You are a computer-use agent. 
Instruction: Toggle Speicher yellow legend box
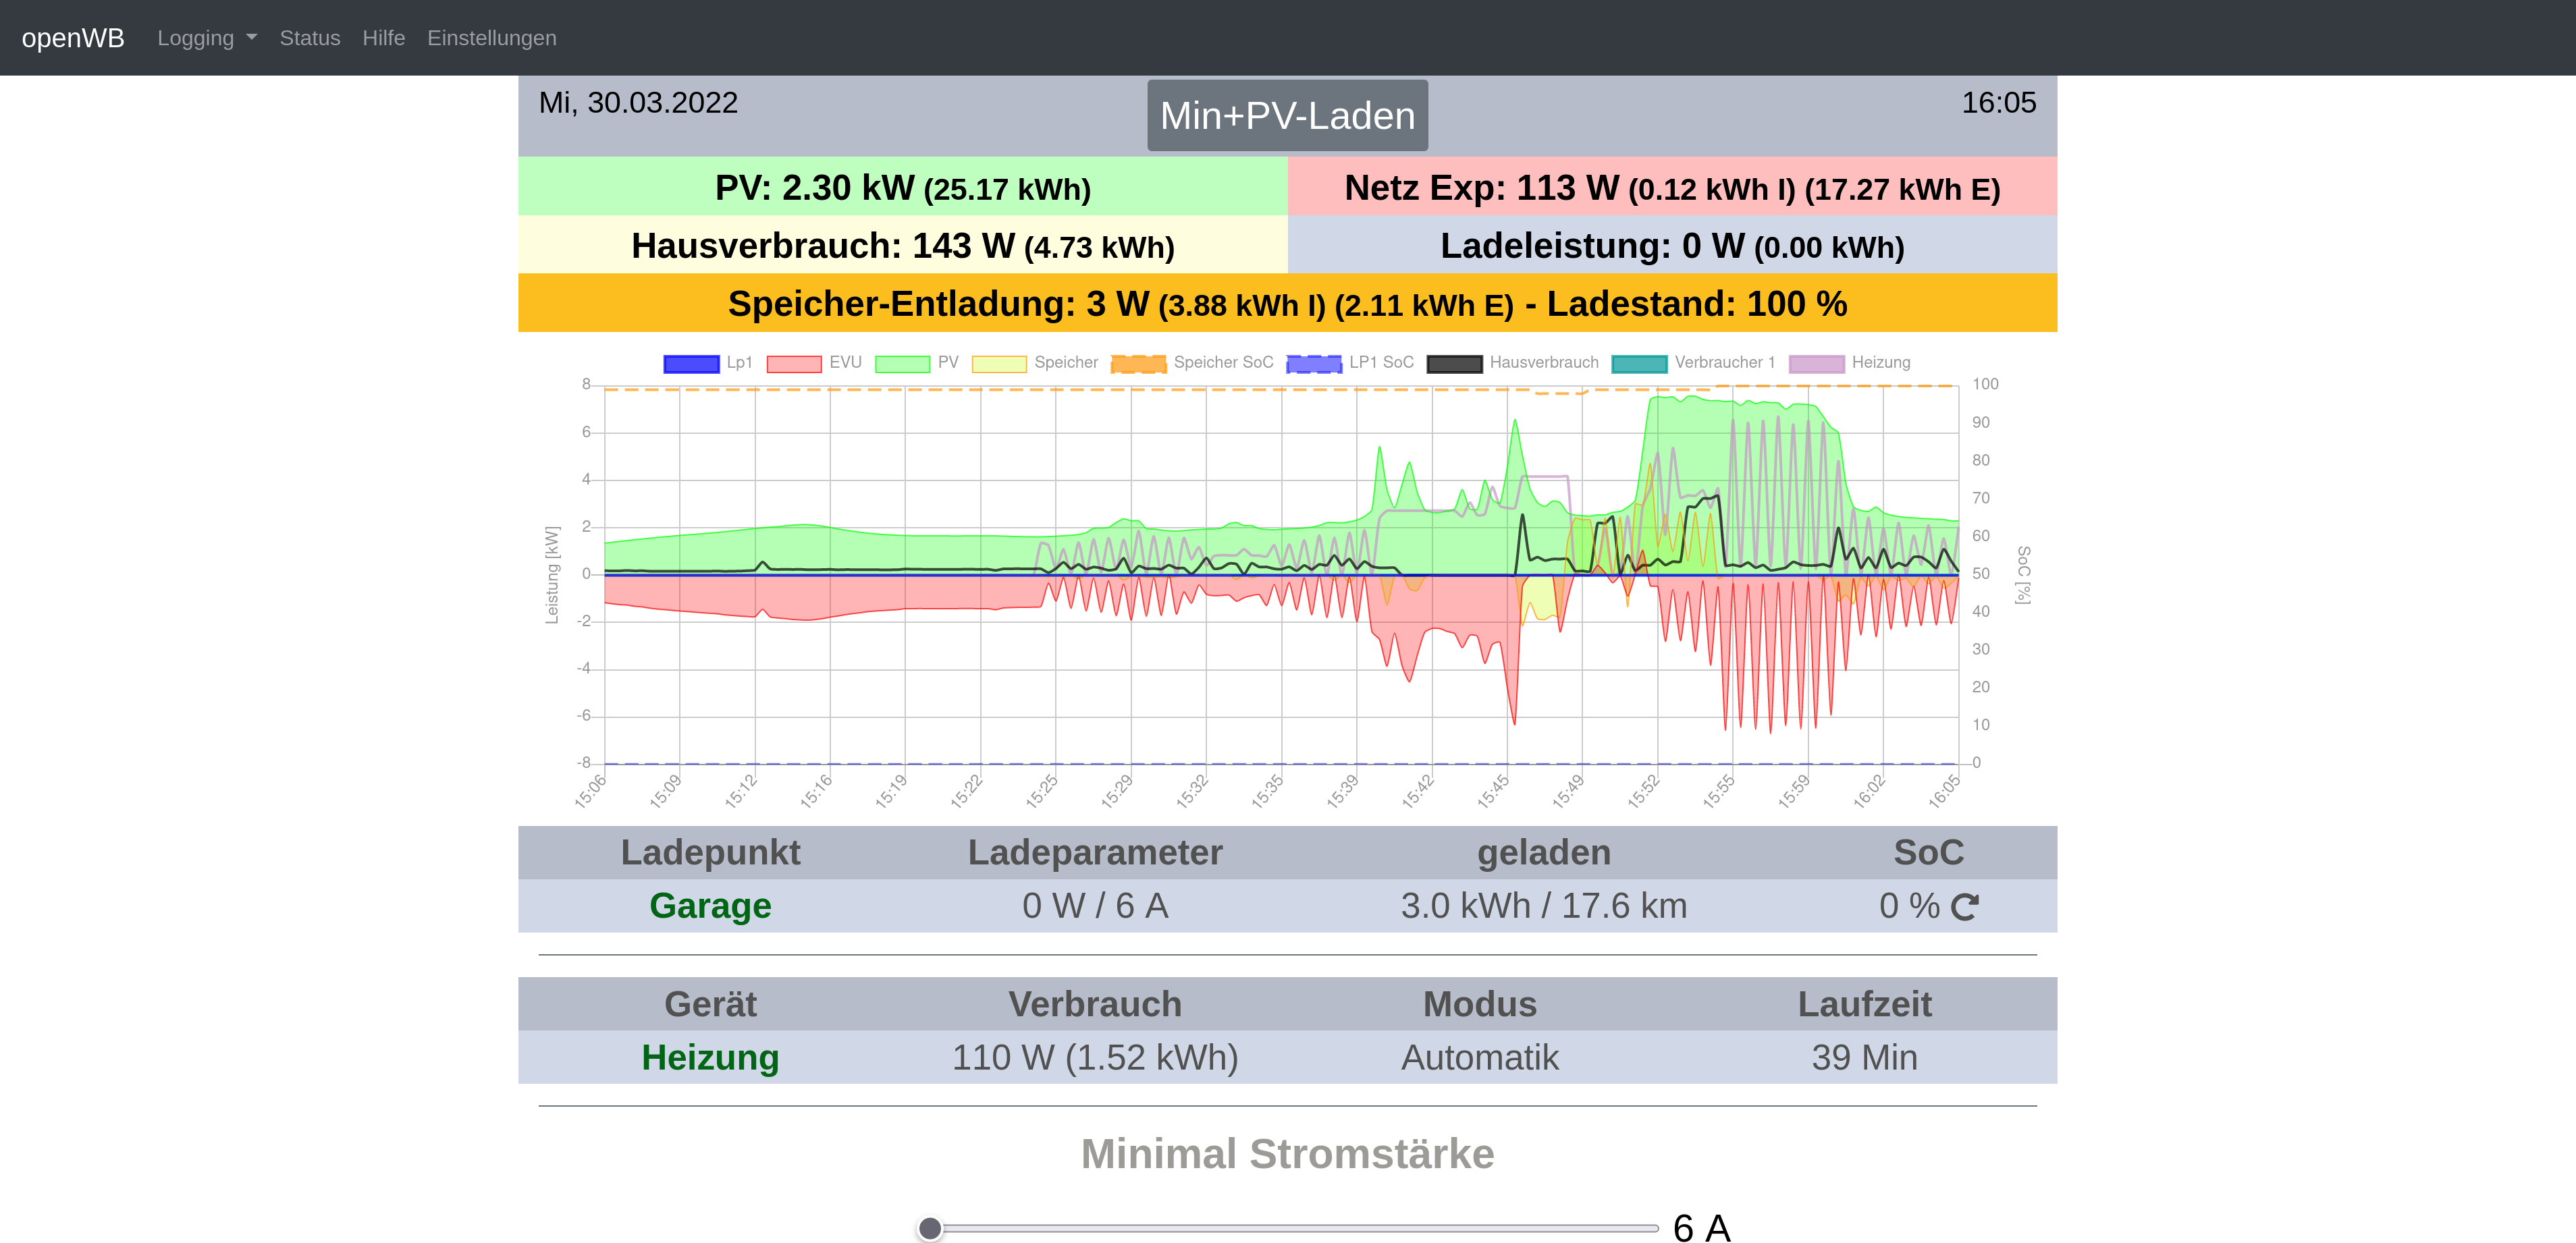point(999,363)
